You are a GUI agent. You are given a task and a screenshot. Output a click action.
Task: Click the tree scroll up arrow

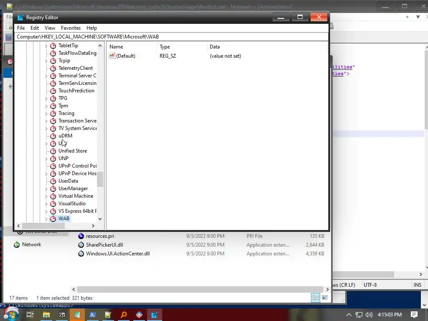coord(100,46)
